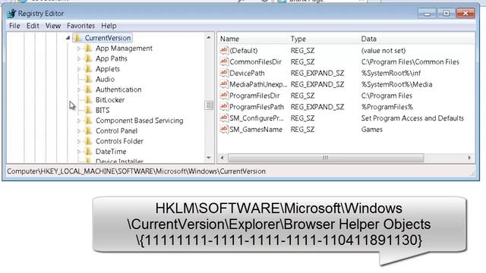Click the App Management folder icon
486x273 pixels.
point(89,48)
